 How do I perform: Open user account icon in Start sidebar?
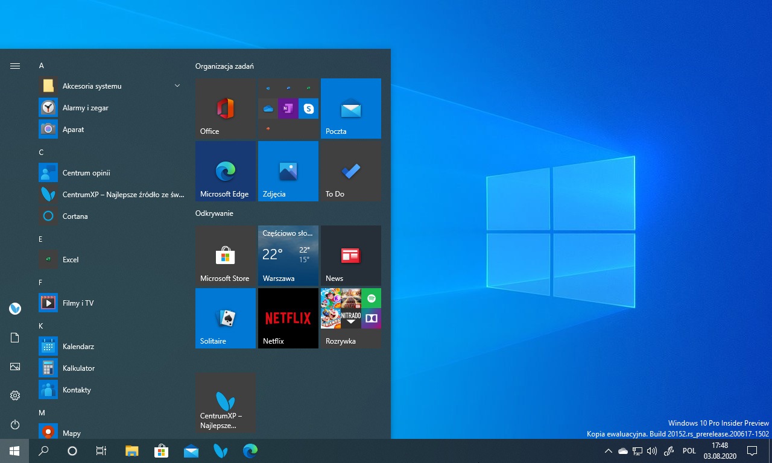[x=15, y=309]
